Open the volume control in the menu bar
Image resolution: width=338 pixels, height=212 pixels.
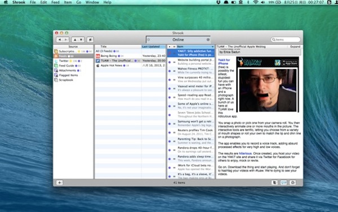click(x=263, y=2)
